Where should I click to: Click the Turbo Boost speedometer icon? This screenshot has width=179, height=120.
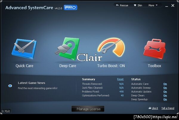pos(111,47)
